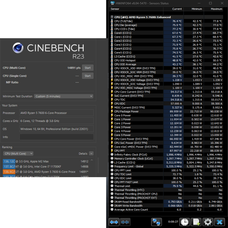The image size is (228, 228).
Task: Click the blue X close sensors icon
Action: pos(219,222)
